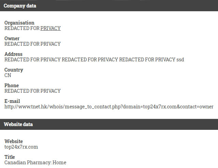The image size is (218, 168).
Task: Click the Canadian Pharmacy: Home title text
Action: click(x=35, y=163)
